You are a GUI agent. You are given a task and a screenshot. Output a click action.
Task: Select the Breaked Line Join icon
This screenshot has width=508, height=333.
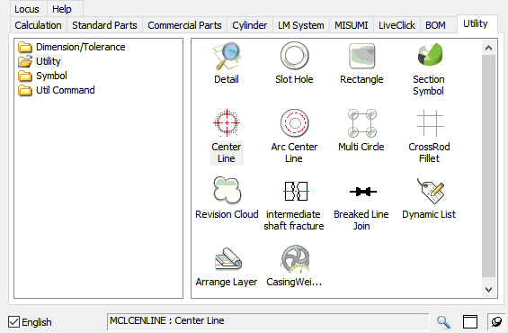[x=363, y=192]
